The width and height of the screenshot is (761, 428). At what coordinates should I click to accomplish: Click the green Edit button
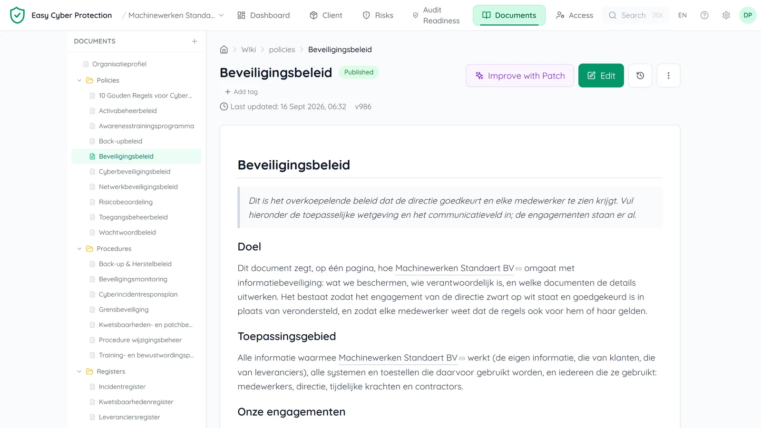pos(601,76)
